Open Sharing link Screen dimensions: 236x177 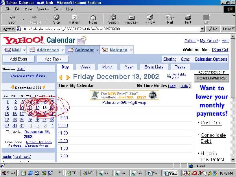(x=170, y=59)
